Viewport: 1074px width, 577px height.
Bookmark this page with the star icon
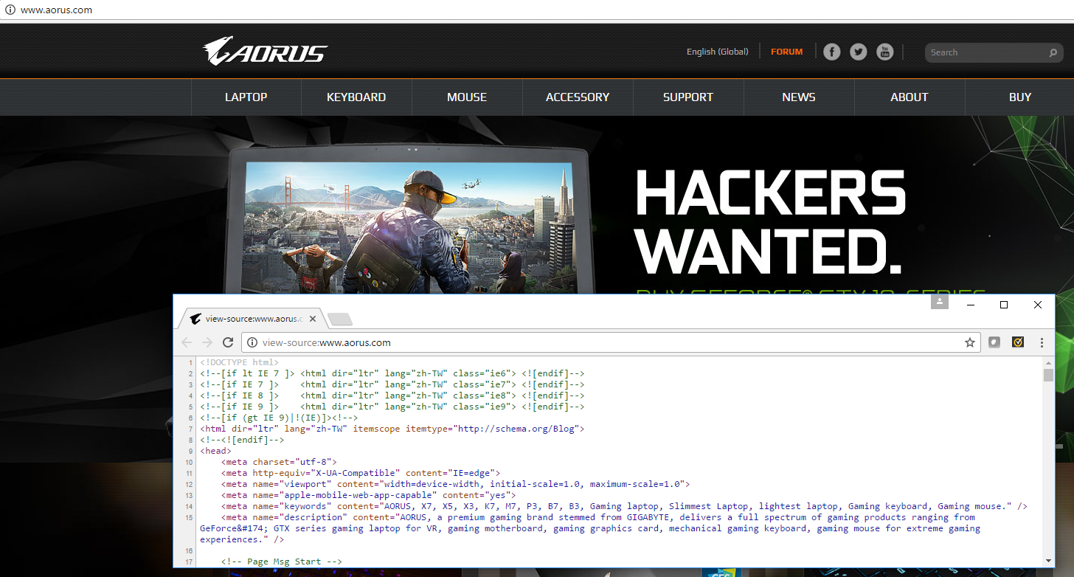tap(970, 342)
